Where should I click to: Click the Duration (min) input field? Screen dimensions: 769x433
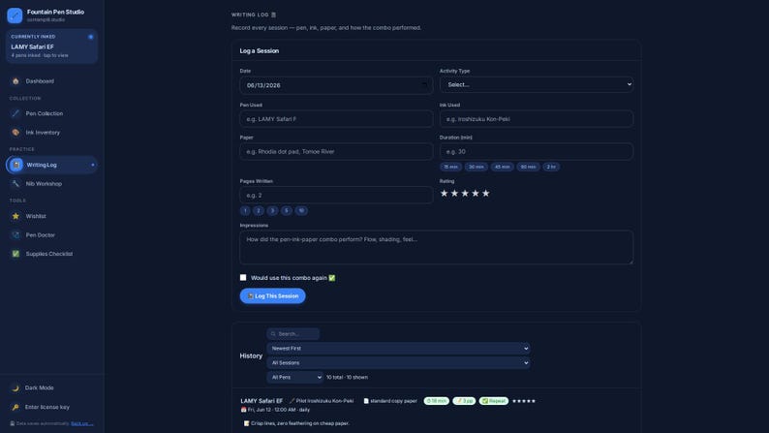pos(537,151)
